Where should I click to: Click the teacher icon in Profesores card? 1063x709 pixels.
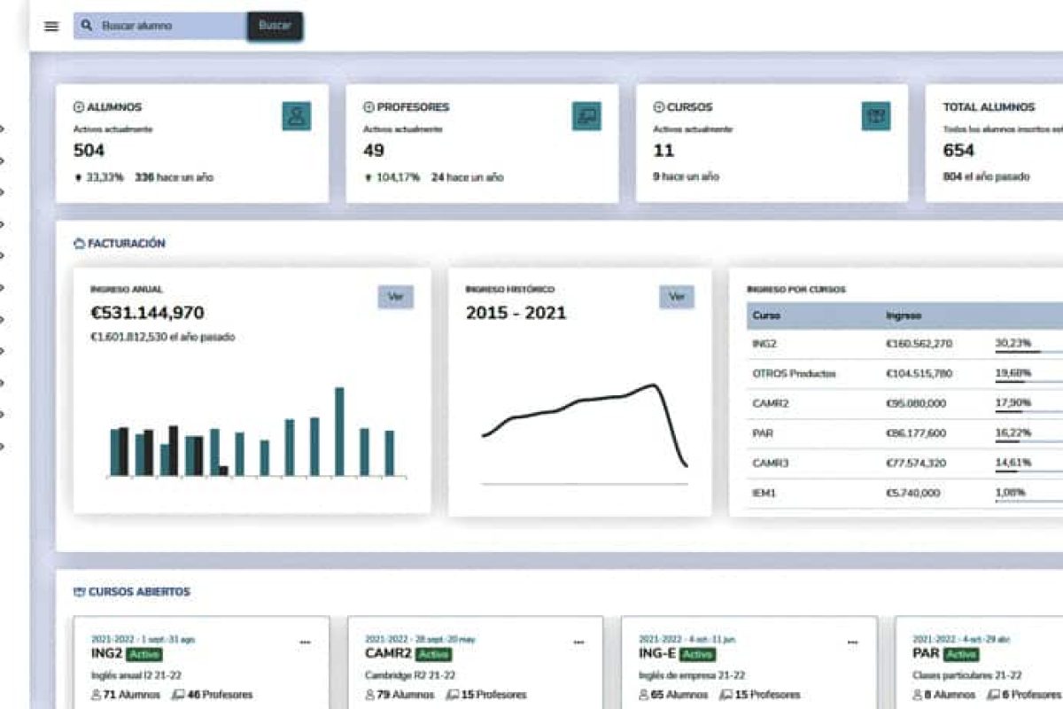click(586, 116)
